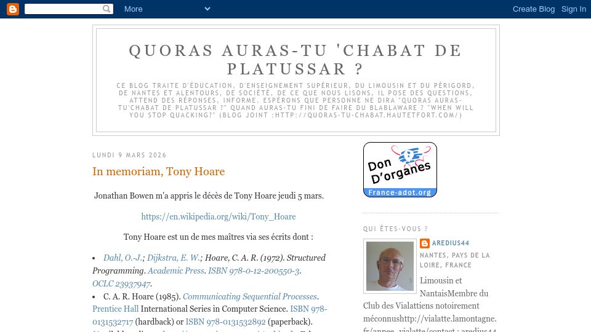This screenshot has height=332, width=591.
Task: Click the search magnifier icon in navbar
Action: point(107,9)
